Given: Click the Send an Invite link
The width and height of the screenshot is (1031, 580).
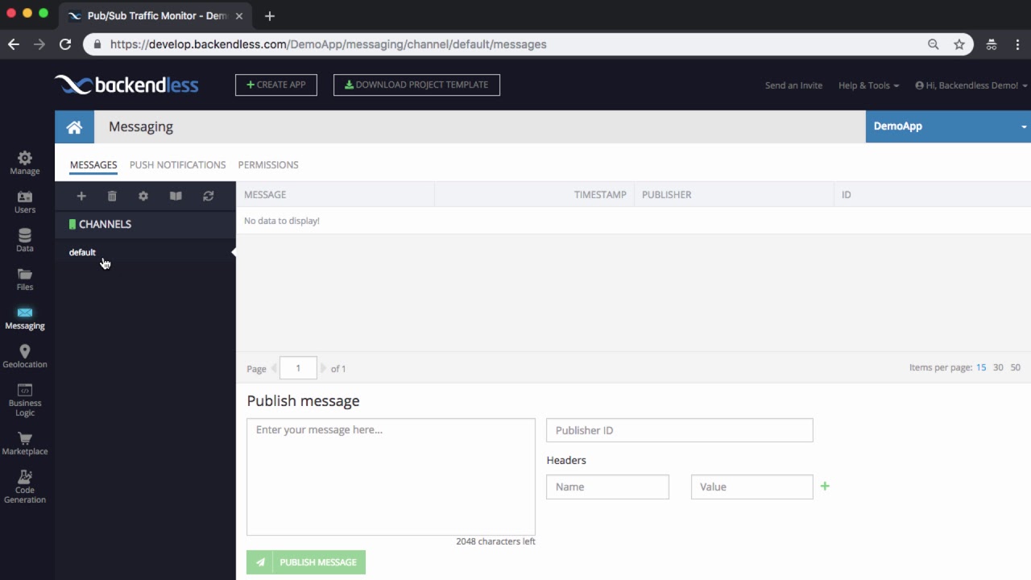Looking at the screenshot, I should pyautogui.click(x=793, y=85).
